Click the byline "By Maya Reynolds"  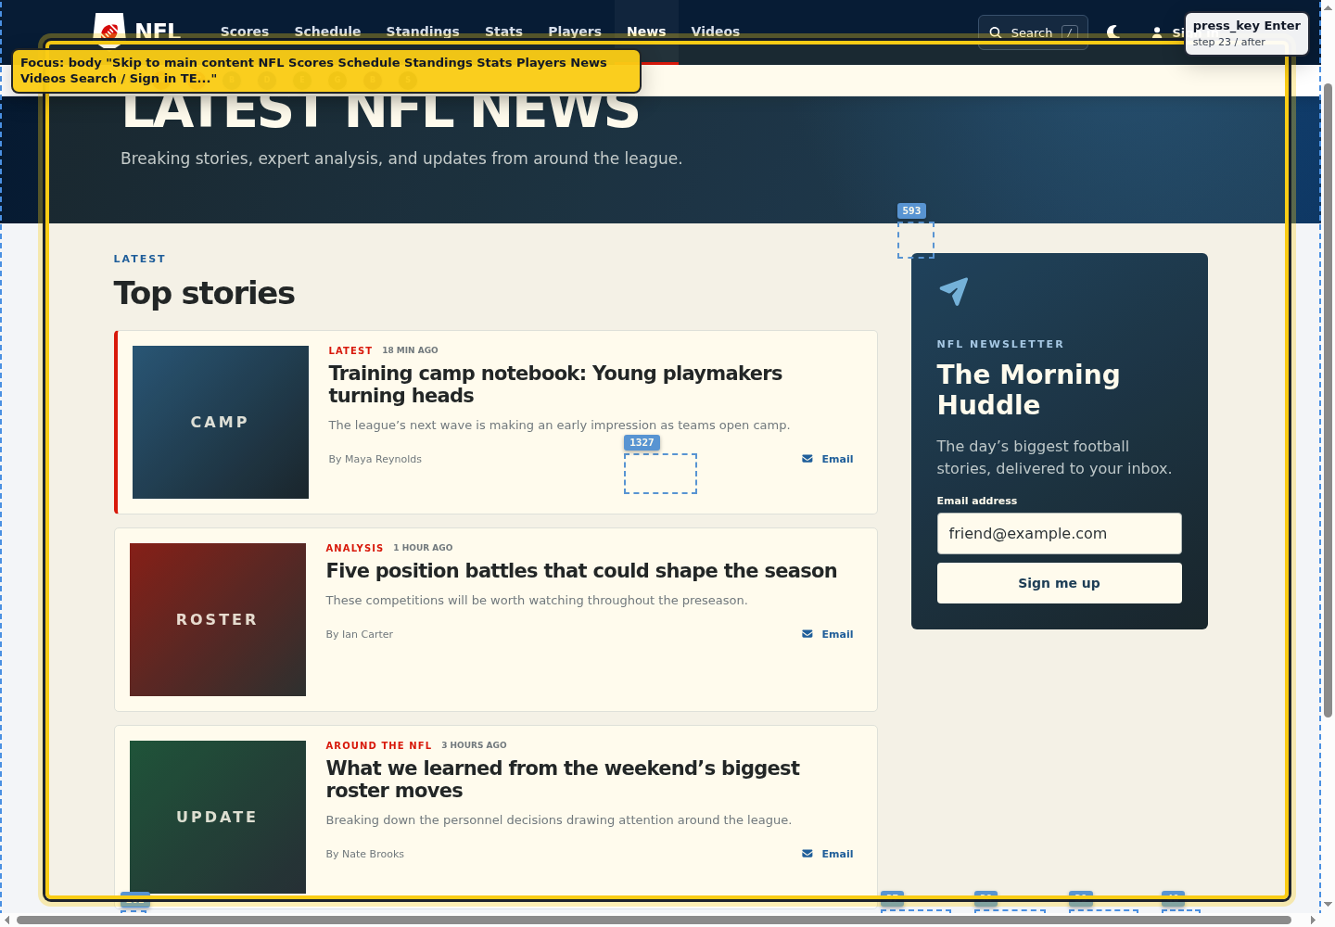coord(375,459)
